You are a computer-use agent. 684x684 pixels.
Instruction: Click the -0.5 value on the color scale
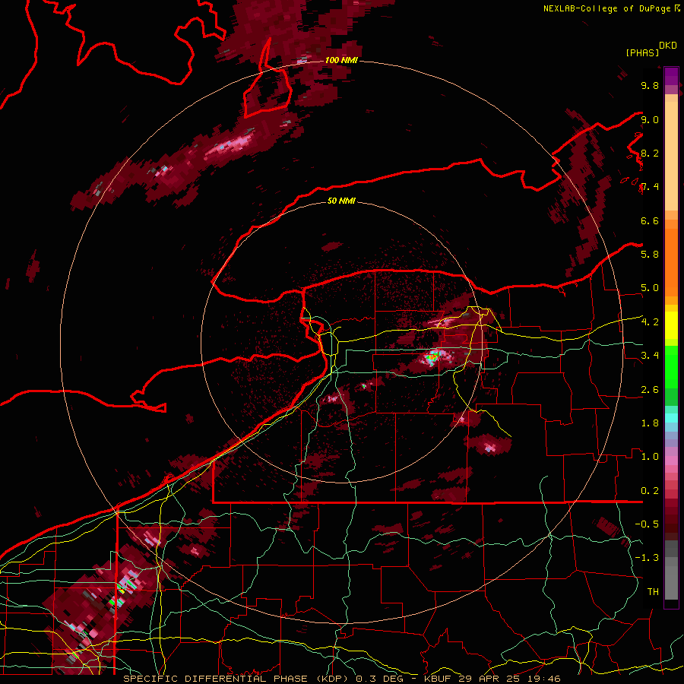pyautogui.click(x=647, y=524)
